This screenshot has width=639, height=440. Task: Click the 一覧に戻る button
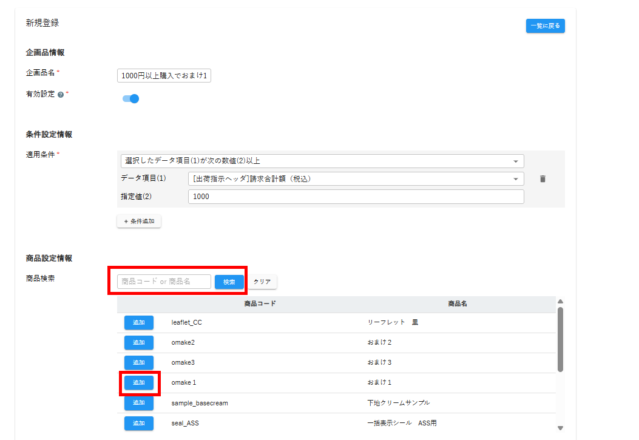[545, 26]
